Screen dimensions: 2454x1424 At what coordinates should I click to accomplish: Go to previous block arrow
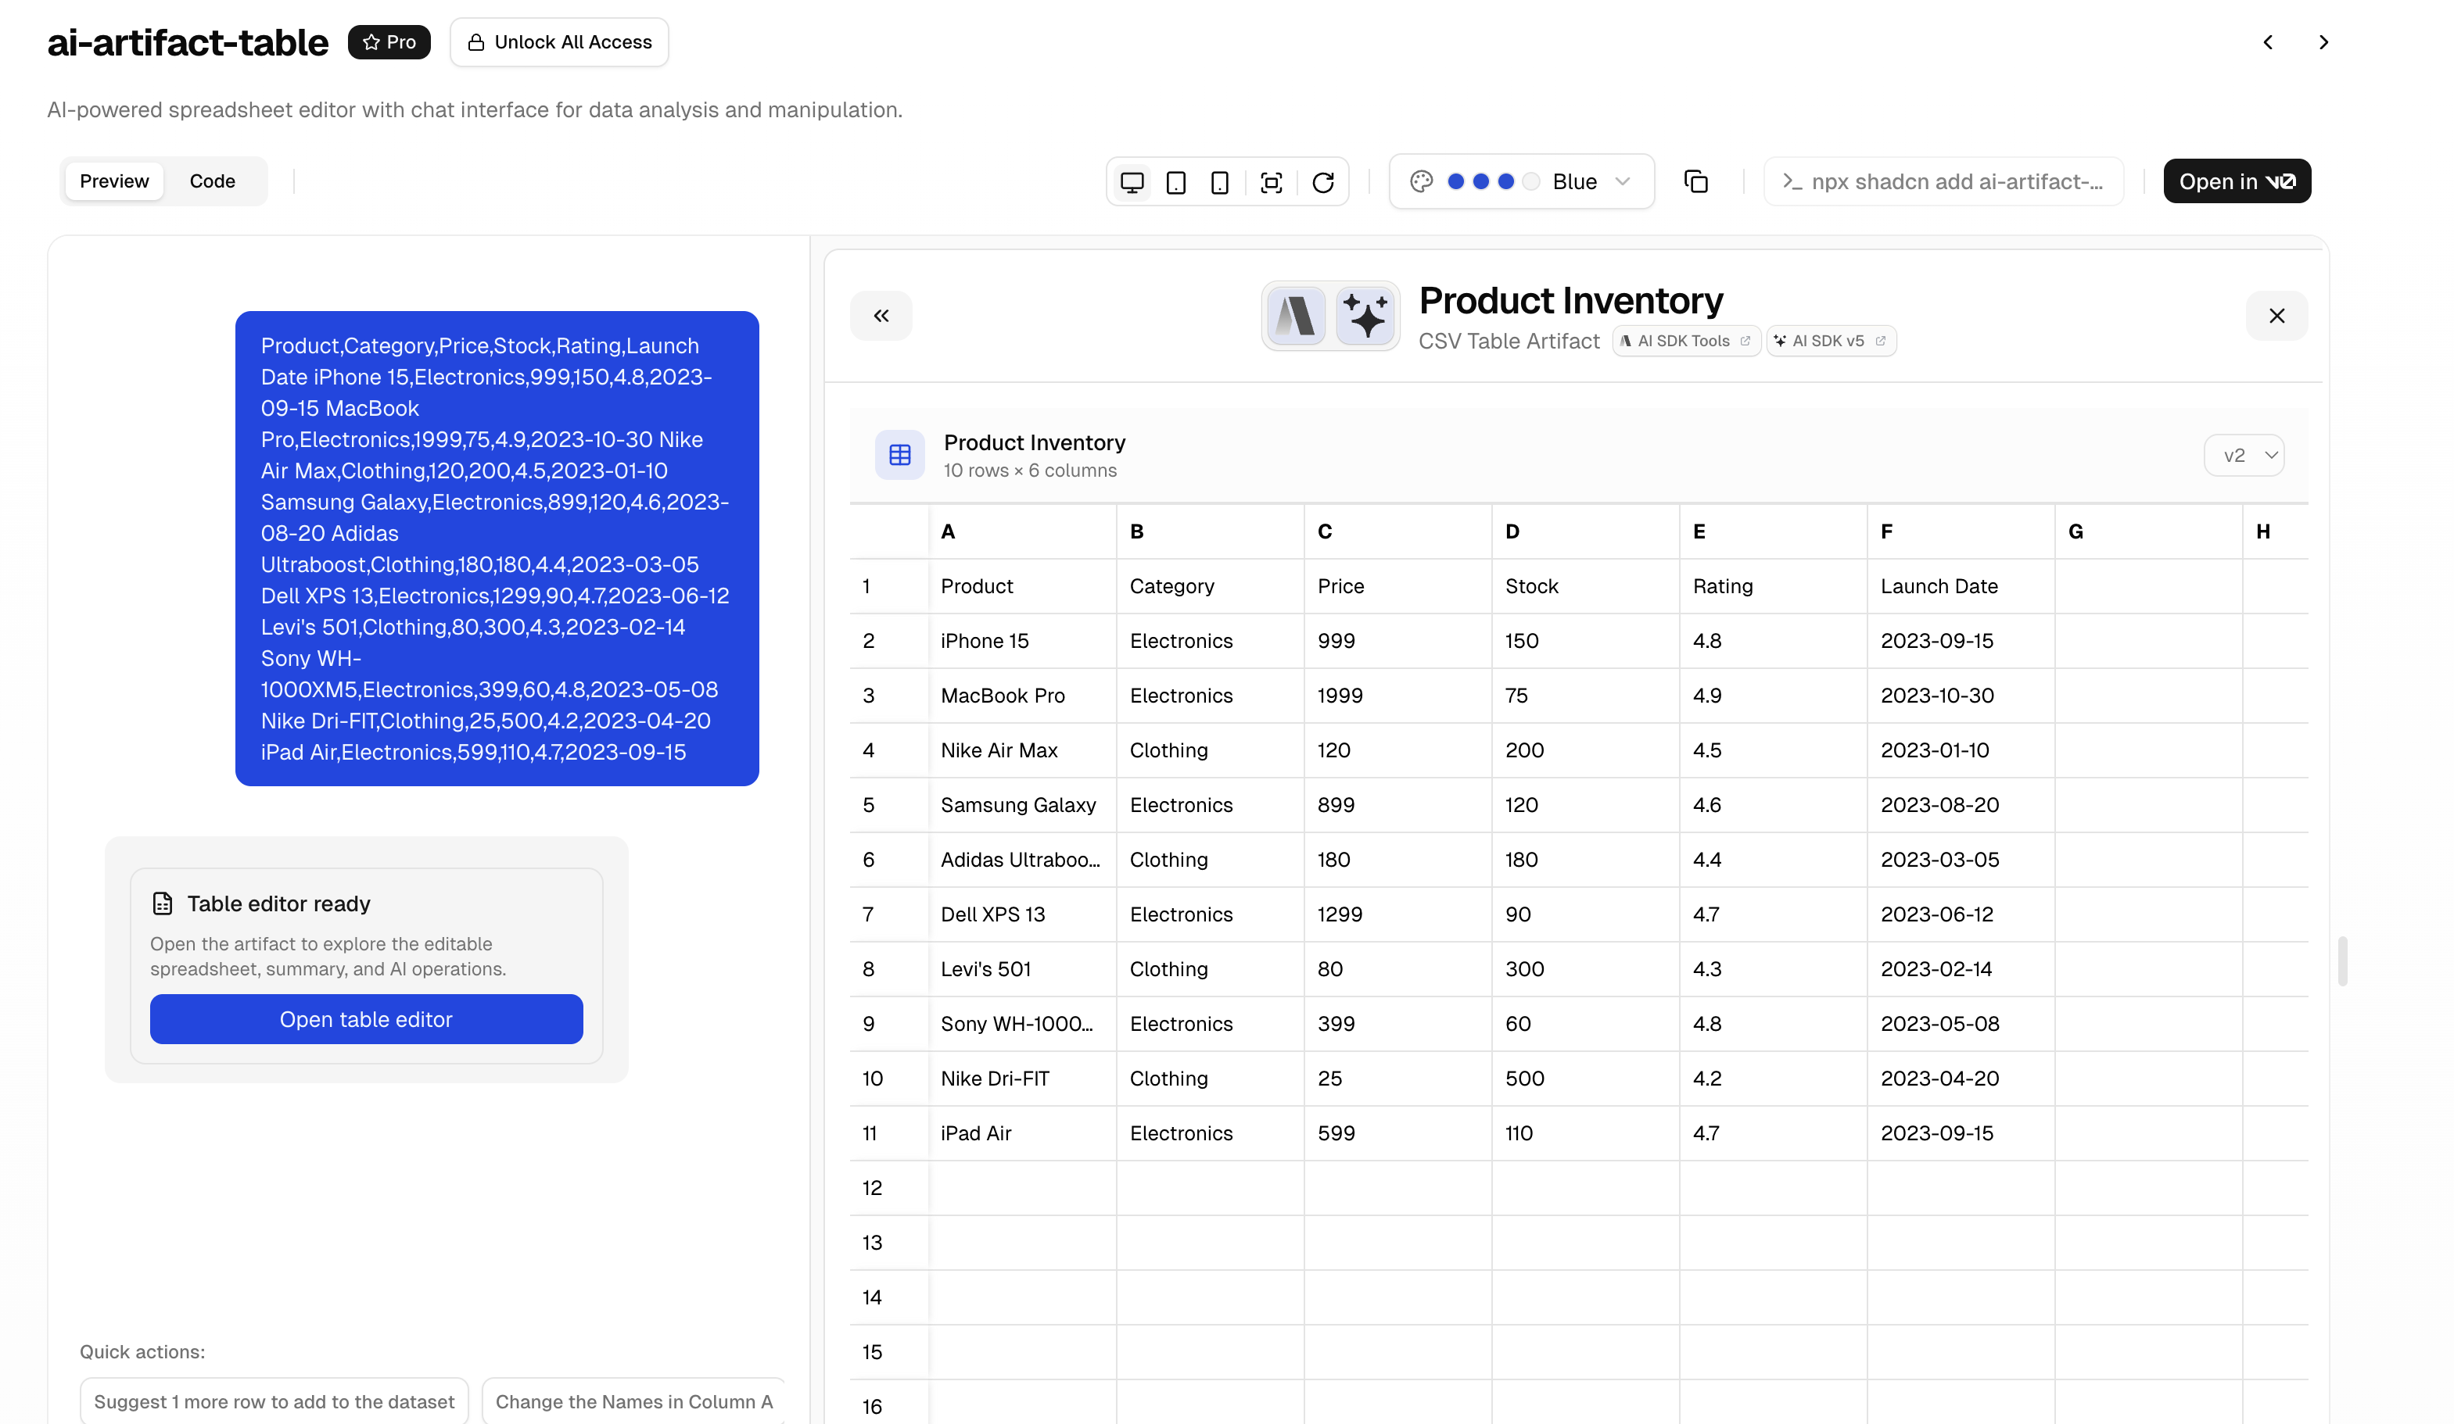pos(2268,42)
